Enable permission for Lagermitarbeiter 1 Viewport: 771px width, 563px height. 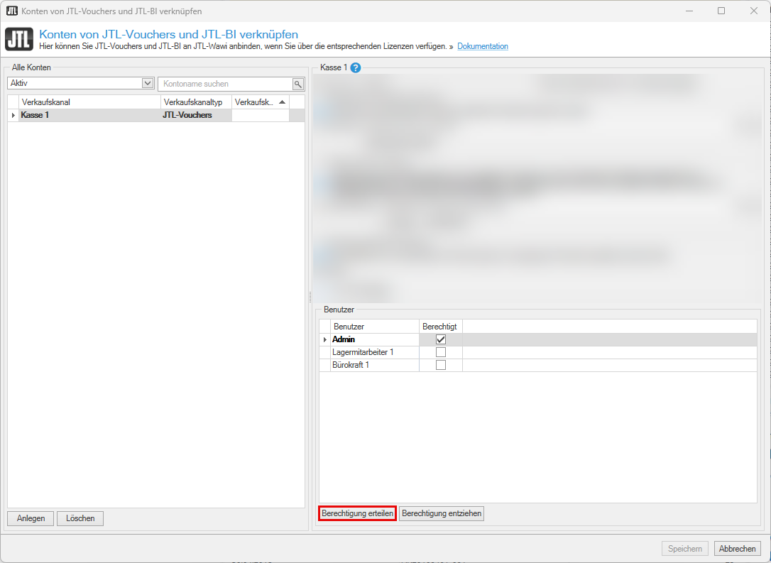point(440,352)
